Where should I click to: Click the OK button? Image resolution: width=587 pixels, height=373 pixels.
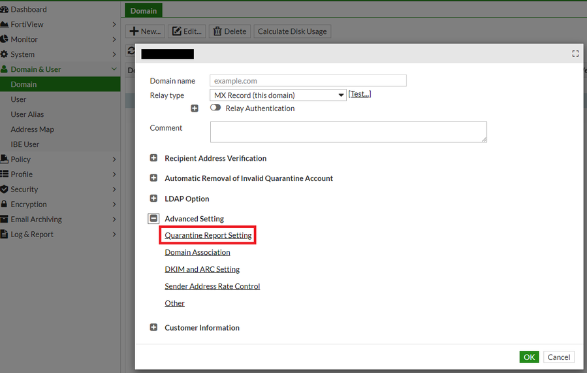[530, 357]
